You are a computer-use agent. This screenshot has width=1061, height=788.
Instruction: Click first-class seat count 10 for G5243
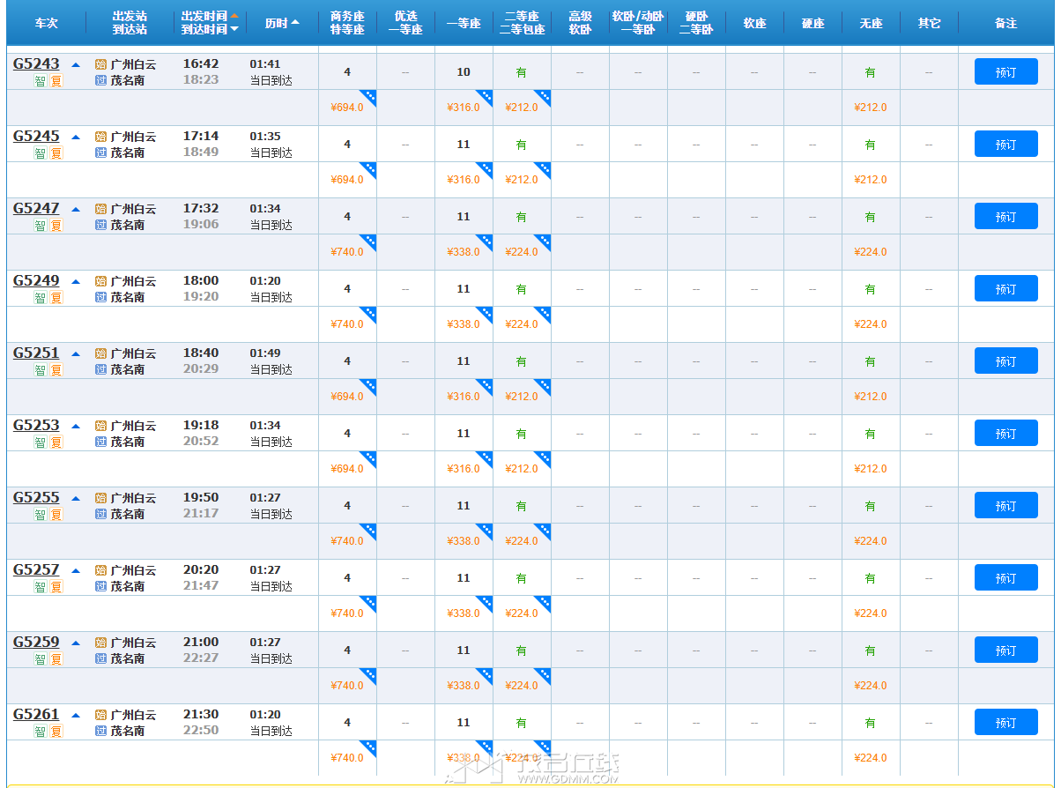point(464,72)
